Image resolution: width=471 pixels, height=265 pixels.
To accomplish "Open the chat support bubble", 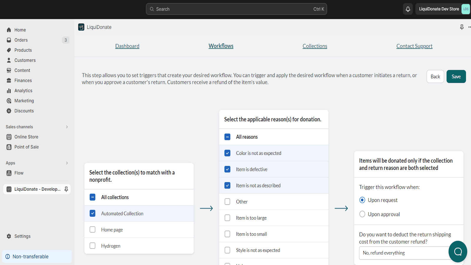I will [x=458, y=251].
